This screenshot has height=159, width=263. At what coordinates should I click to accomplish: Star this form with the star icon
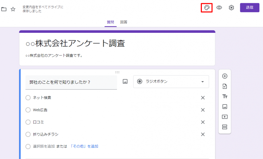[13, 9]
